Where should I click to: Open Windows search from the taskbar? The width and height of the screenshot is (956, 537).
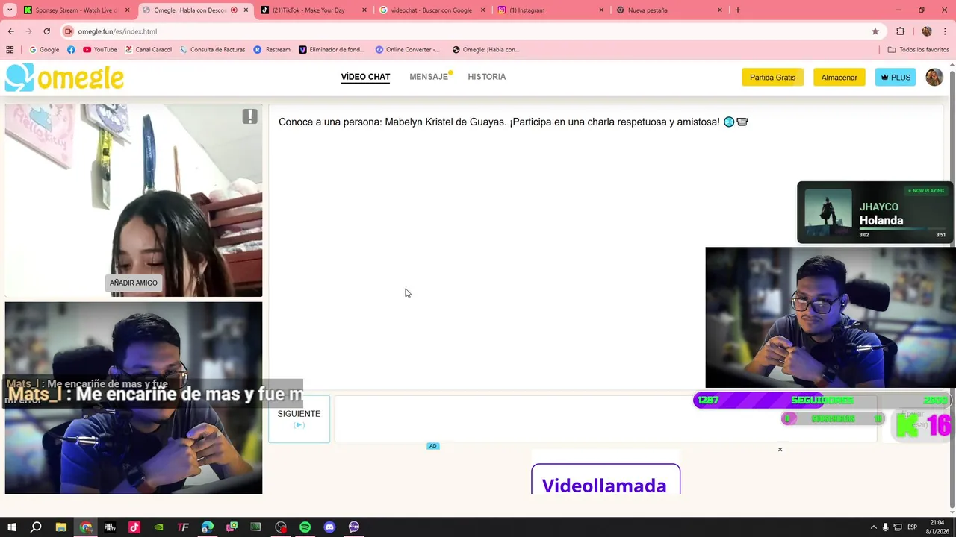(x=36, y=527)
